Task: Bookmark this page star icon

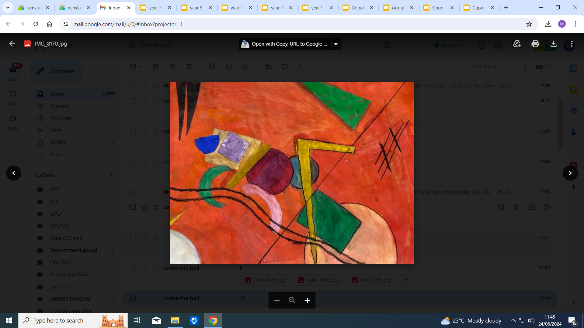Action: (x=529, y=24)
